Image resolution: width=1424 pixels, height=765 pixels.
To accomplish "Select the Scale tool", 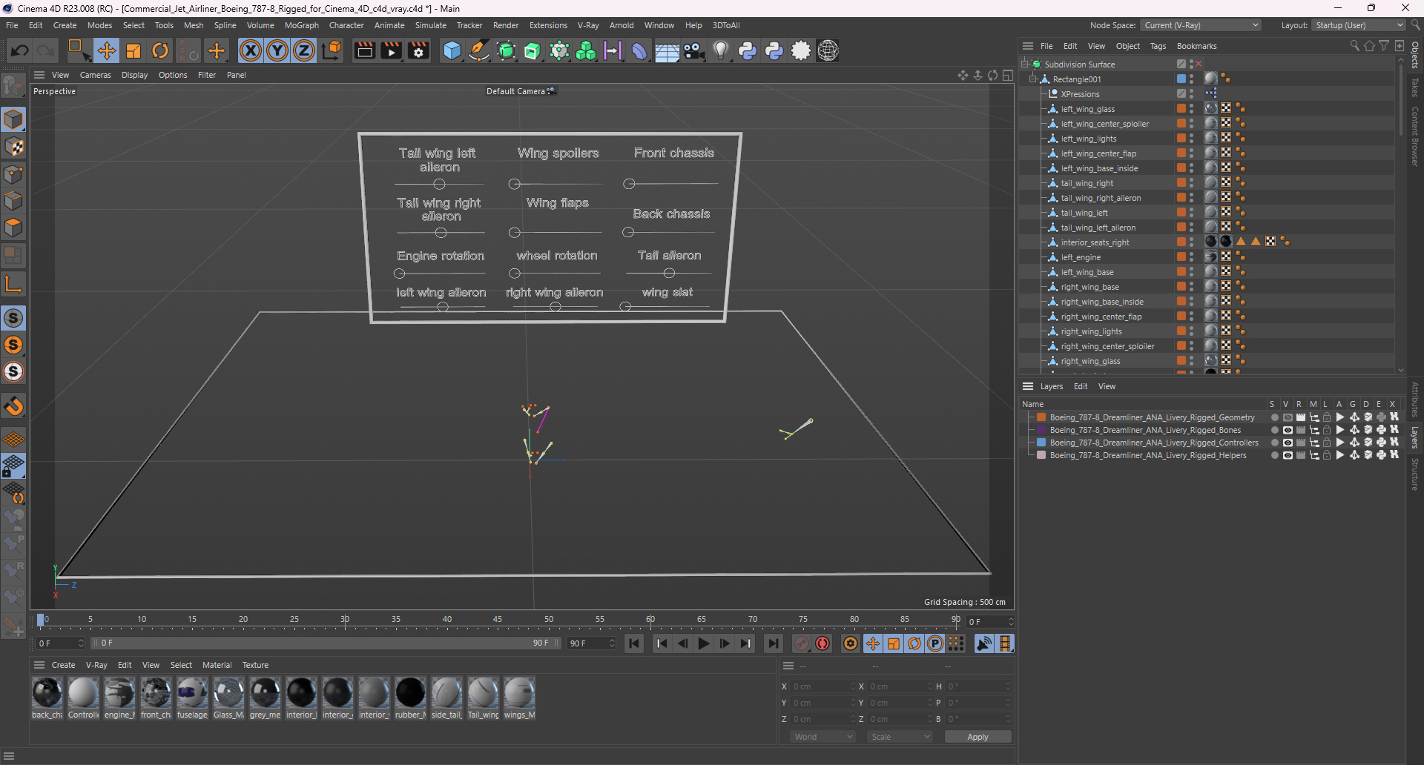I will tap(133, 50).
